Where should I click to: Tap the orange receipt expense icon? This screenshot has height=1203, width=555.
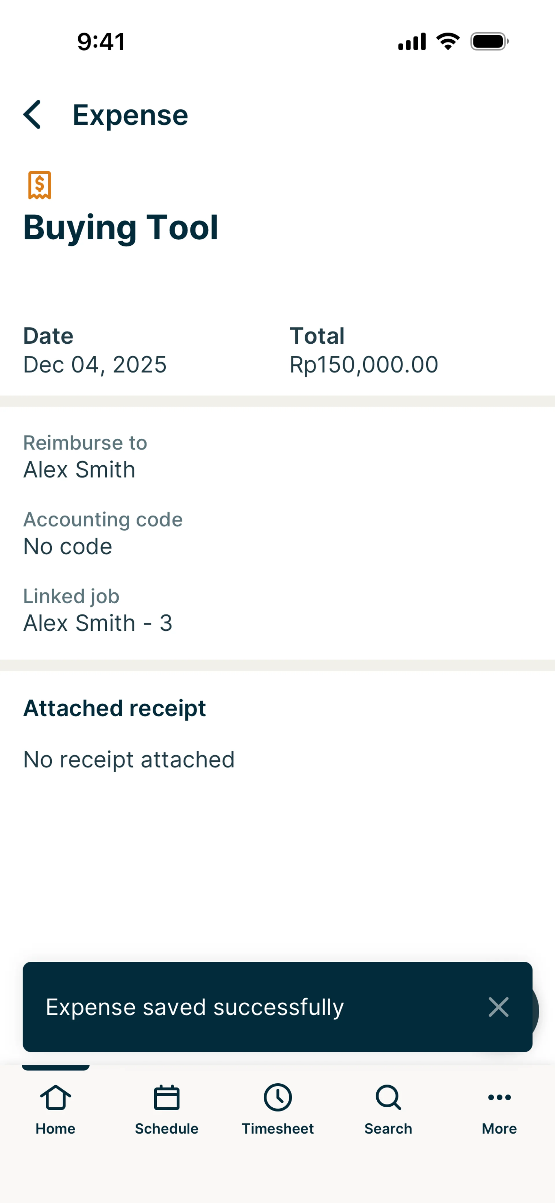click(x=40, y=185)
